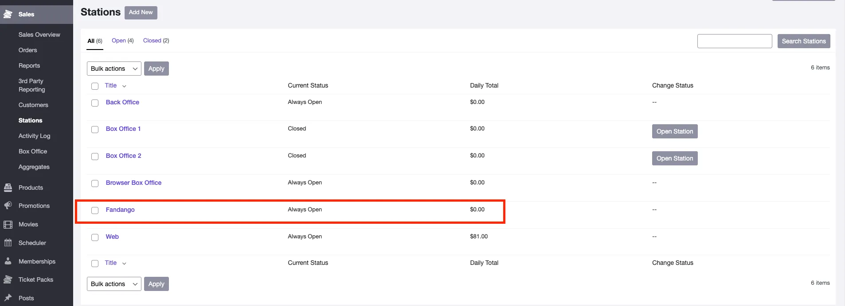Open the Fandango station link
845x306 pixels.
point(120,210)
